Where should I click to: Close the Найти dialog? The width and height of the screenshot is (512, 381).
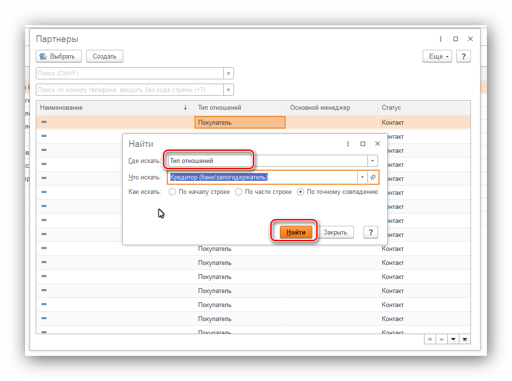point(378,144)
